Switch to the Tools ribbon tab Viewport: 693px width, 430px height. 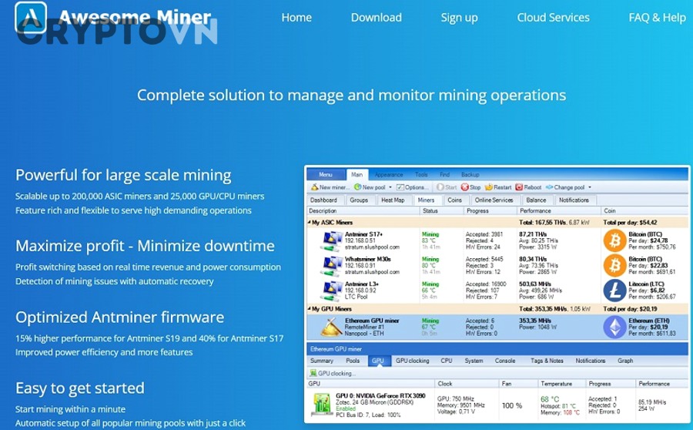click(421, 175)
